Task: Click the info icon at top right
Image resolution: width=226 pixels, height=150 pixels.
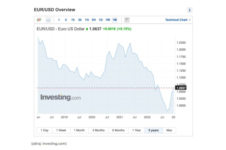Action: click(x=190, y=9)
